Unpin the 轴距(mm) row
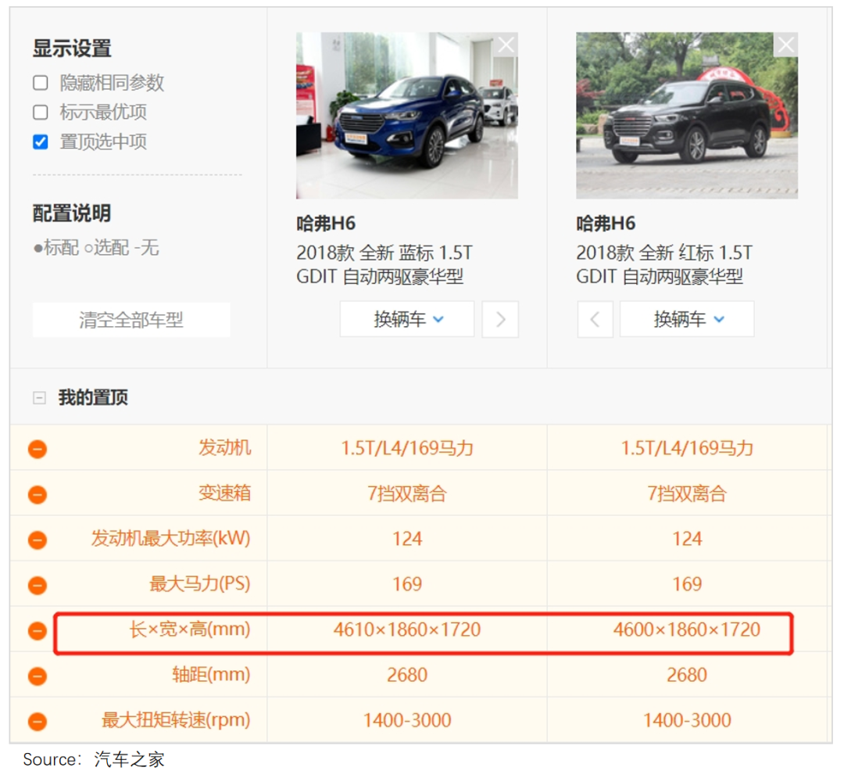This screenshot has height=771, width=844. [38, 675]
